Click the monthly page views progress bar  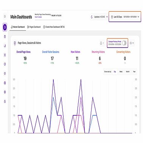[48, 20]
